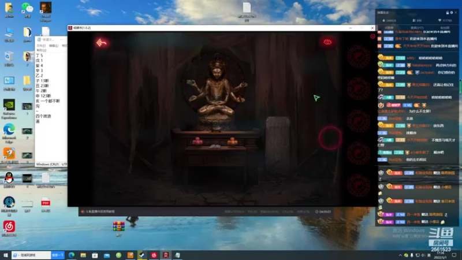Switch to the leftmost tab in danmaku panel
Screen dimensions: 462x260
(389, 28)
